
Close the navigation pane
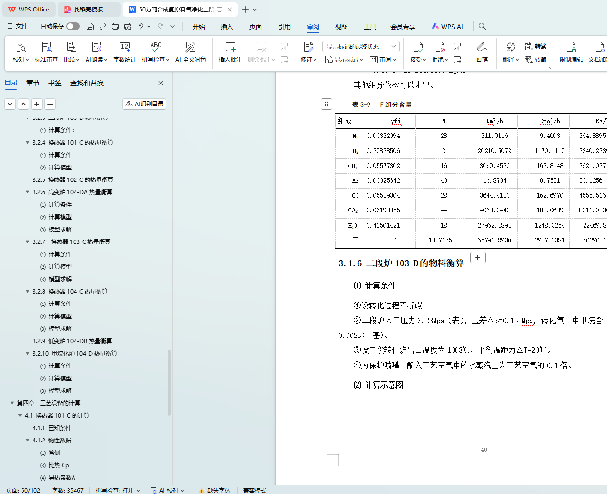point(161,83)
